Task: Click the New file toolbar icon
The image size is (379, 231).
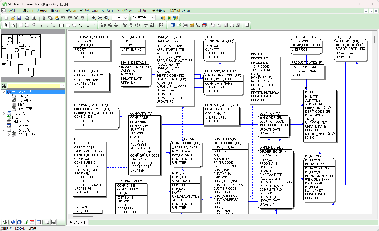Action: (6, 18)
